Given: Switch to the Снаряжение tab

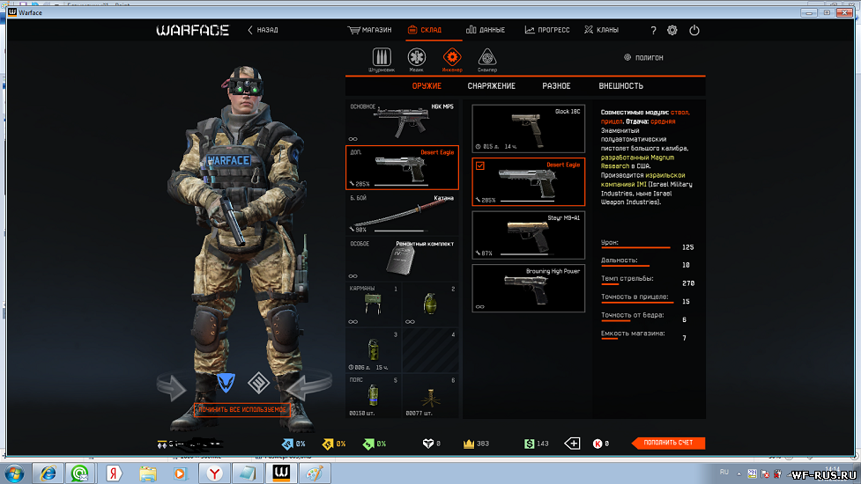Looking at the screenshot, I should tap(492, 86).
